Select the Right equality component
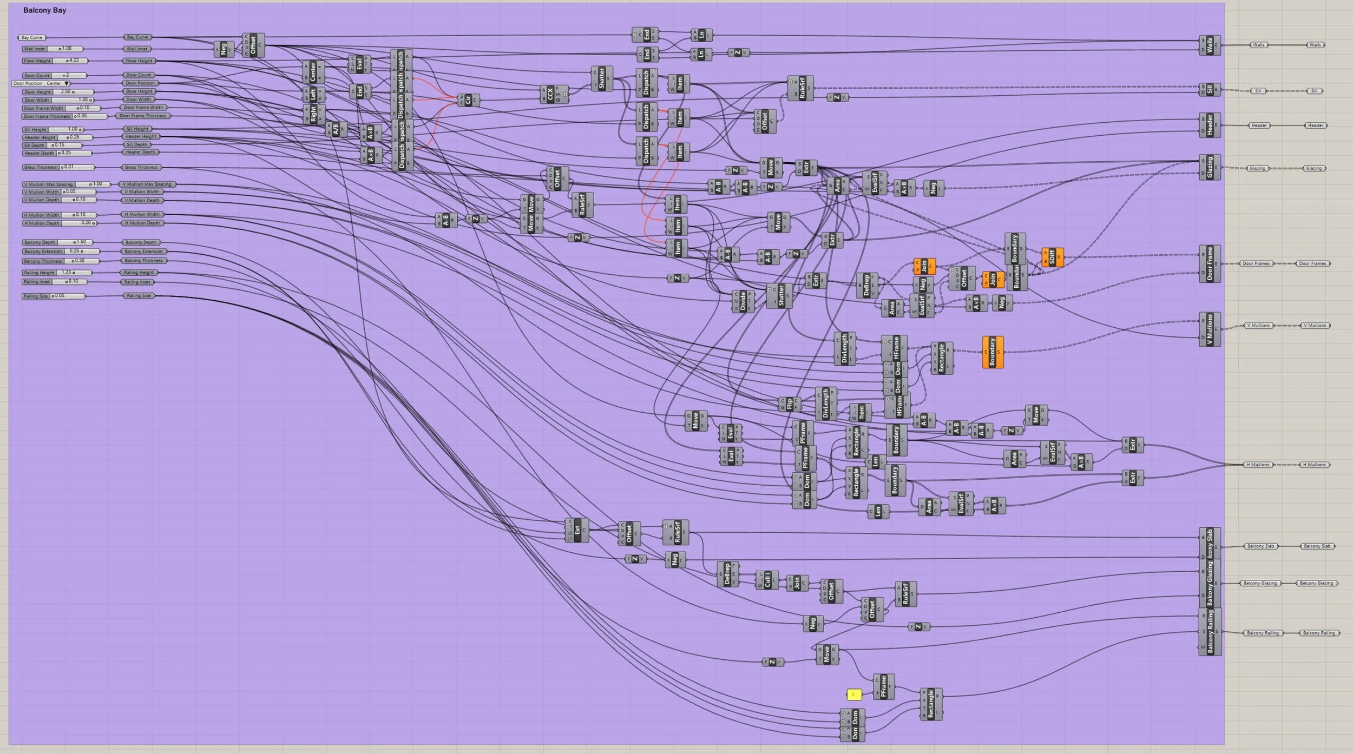 pyautogui.click(x=313, y=115)
